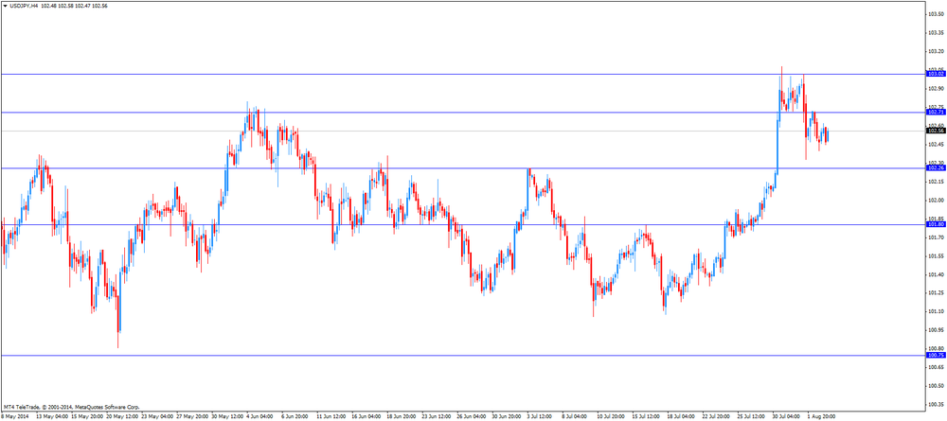This screenshot has height=421, width=947.
Task: Click the 30 May 12:00 time label
Action: click(226, 416)
